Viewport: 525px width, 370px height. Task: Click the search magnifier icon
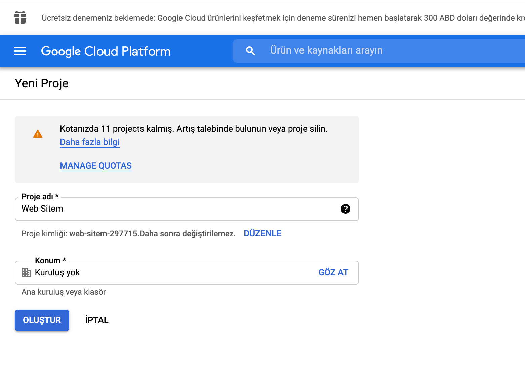(251, 51)
